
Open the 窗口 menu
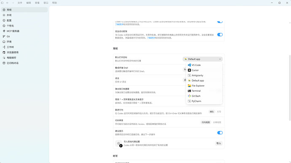[46, 3]
